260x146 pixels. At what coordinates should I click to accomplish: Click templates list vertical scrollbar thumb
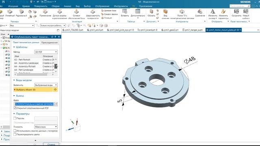[56, 66]
